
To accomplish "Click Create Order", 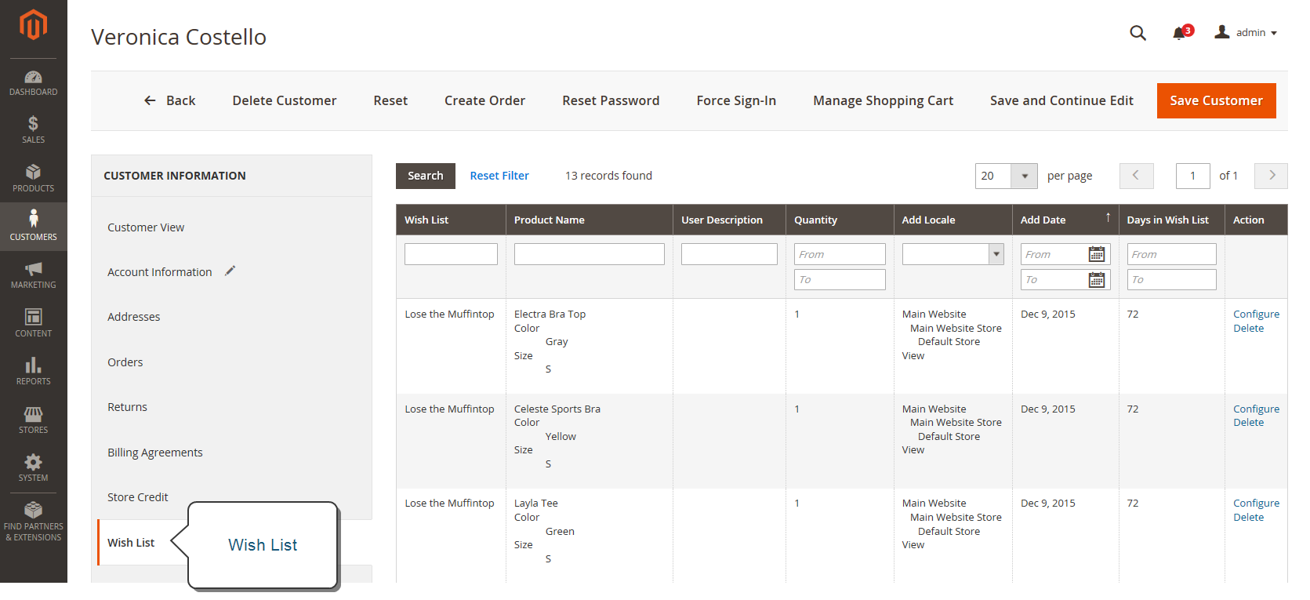I will tap(484, 100).
